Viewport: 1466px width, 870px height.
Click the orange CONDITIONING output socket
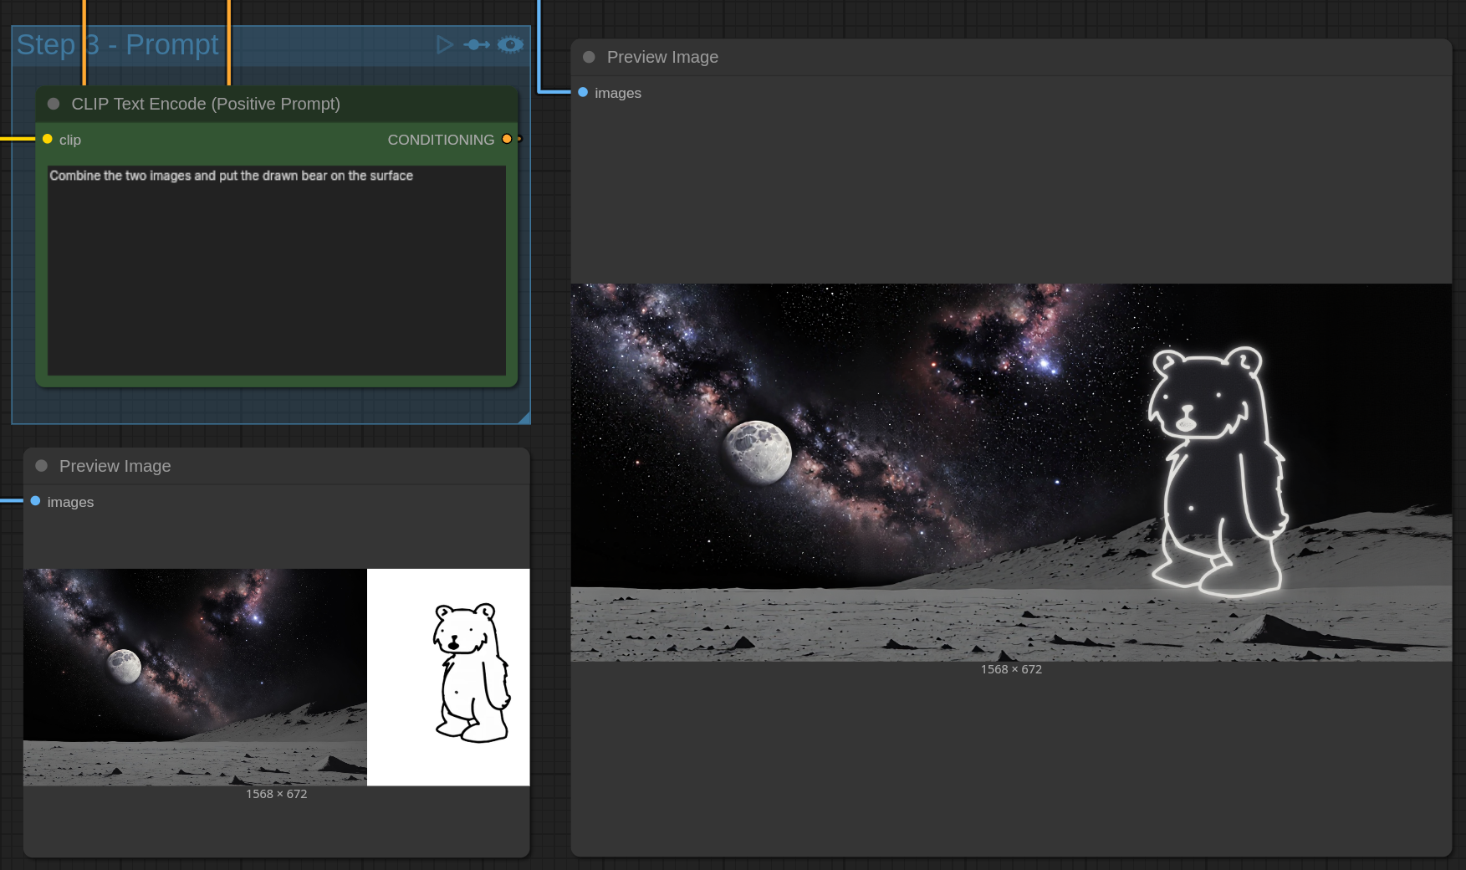pyautogui.click(x=507, y=139)
